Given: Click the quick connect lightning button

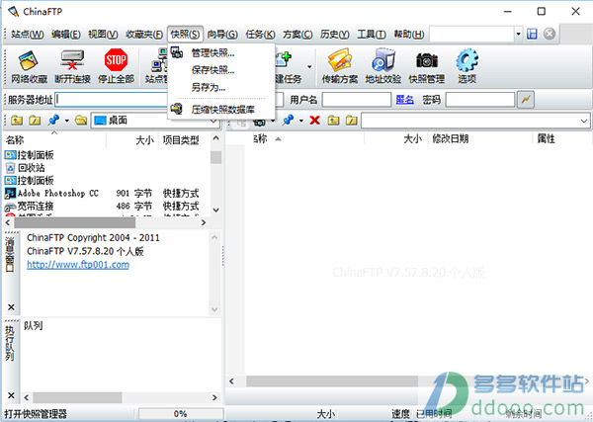Looking at the screenshot, I should pos(526,100).
